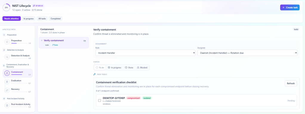The image size is (305, 114).
Task: Click the Detection & Analysis progress bar
Action: [x=19, y=58]
